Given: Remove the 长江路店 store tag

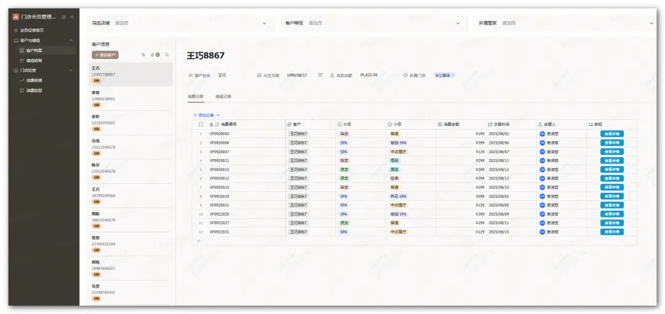Looking at the screenshot, I should pos(452,76).
